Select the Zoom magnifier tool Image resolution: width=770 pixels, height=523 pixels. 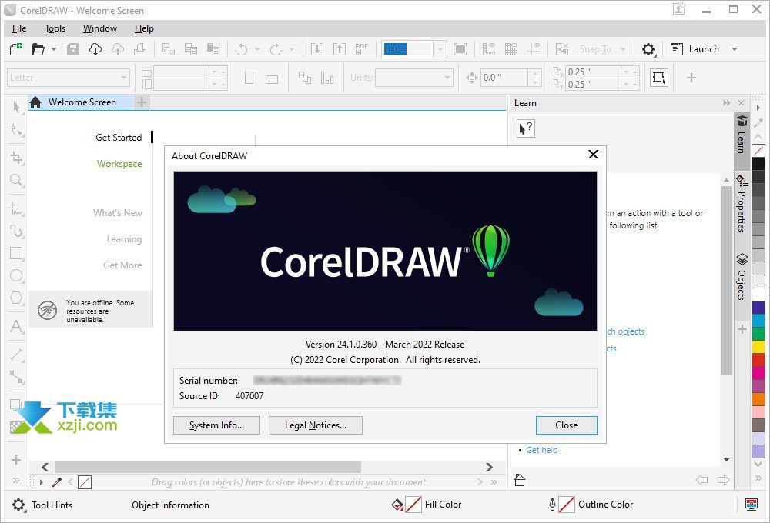point(17,181)
